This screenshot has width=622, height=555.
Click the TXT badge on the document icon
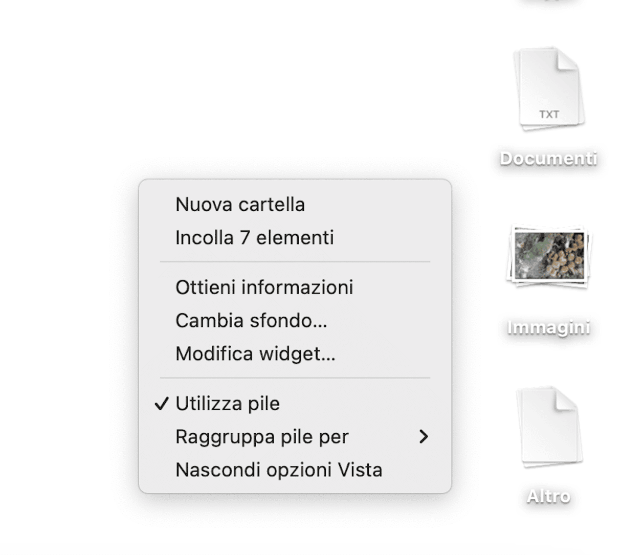549,114
